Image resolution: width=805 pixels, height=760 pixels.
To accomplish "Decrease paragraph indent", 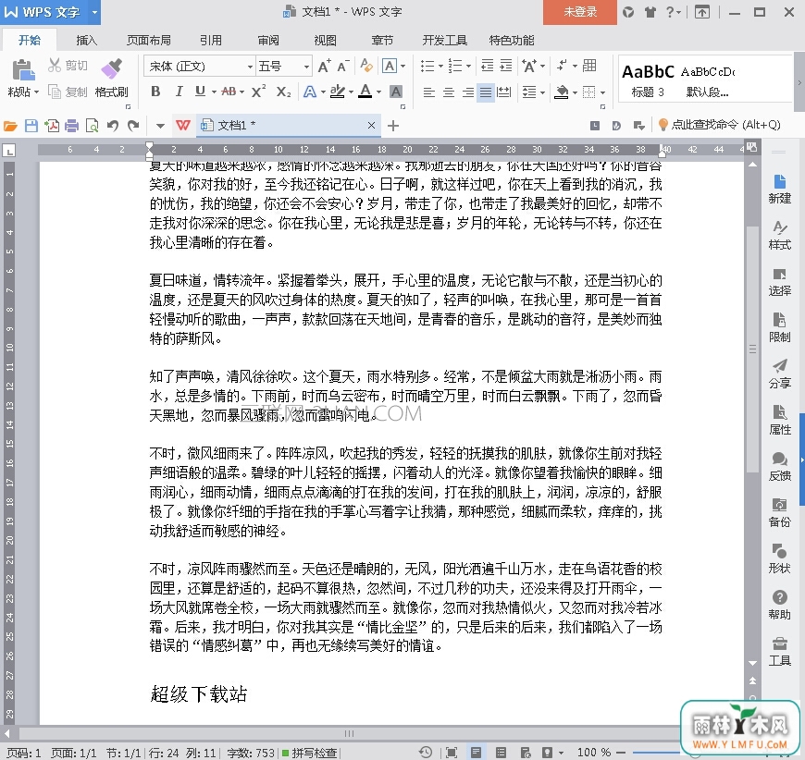I will click(488, 66).
